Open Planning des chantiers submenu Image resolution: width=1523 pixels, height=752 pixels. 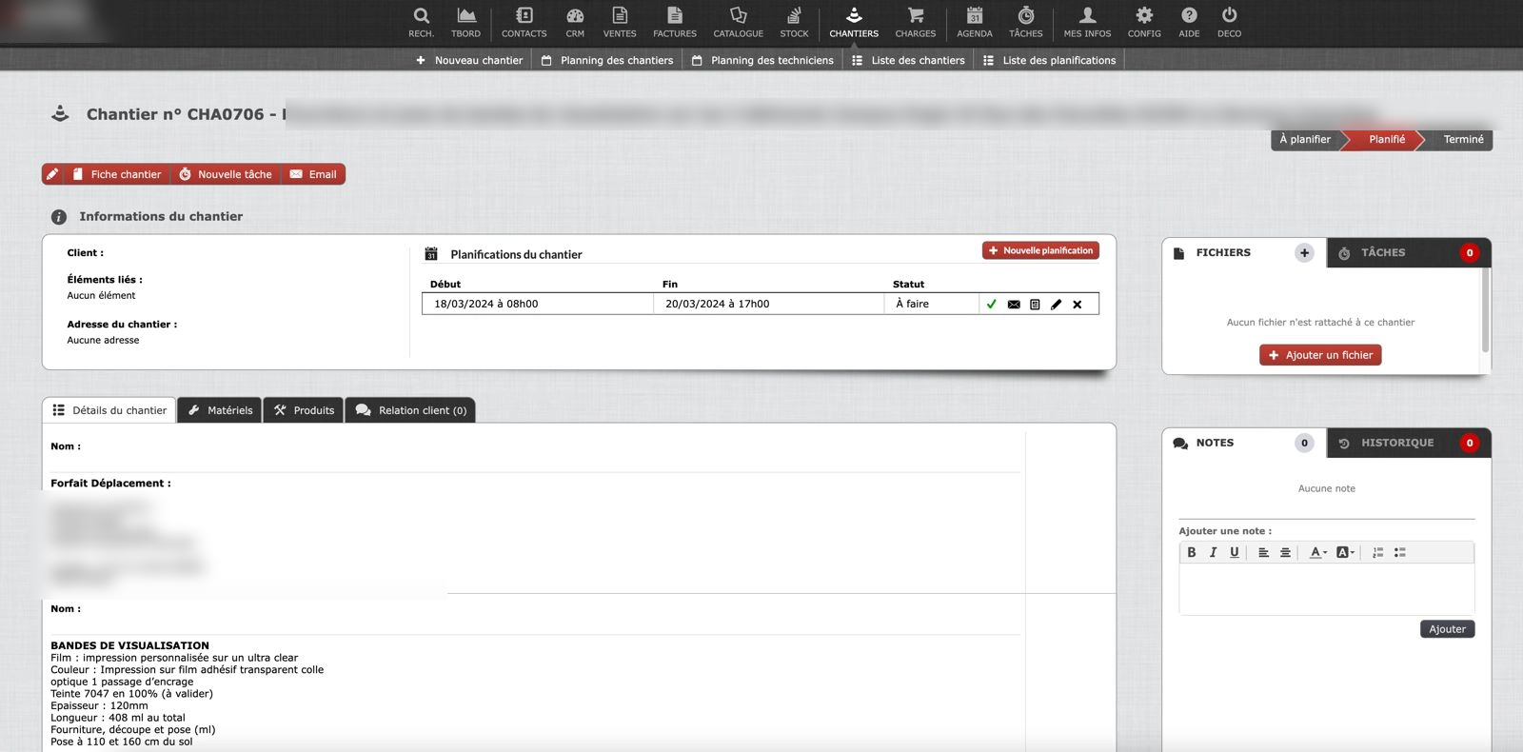(607, 60)
